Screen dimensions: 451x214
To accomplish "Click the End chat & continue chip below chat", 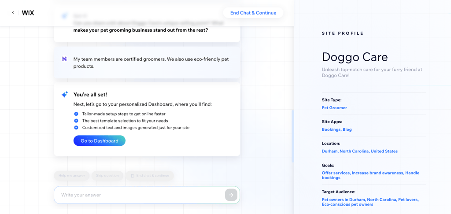I will pyautogui.click(x=150, y=175).
